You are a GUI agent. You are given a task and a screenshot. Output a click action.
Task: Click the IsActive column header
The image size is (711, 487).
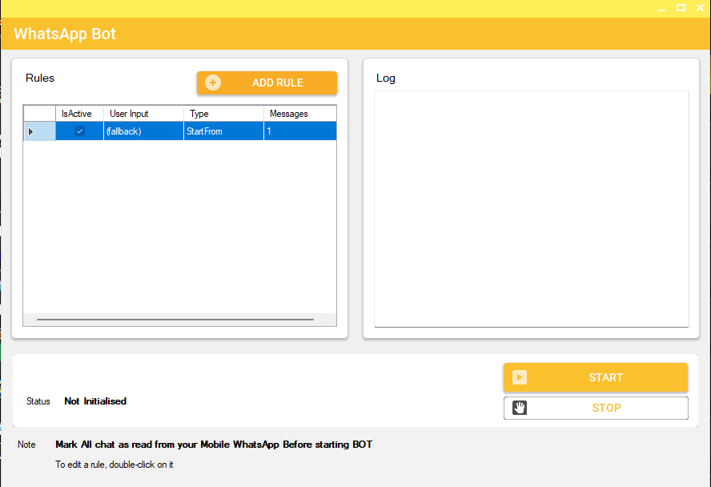tap(79, 114)
